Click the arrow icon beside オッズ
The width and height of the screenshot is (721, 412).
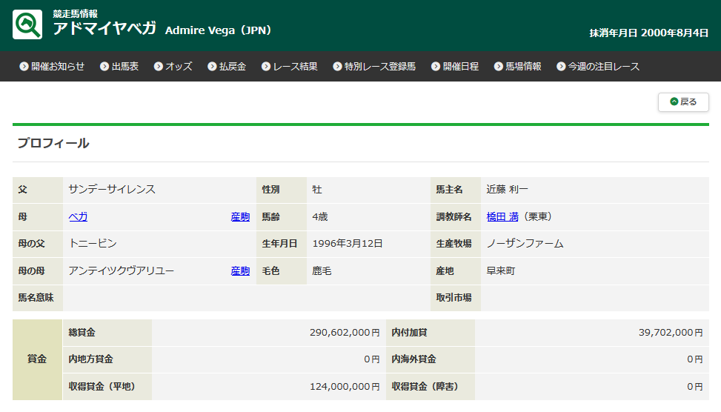point(158,66)
